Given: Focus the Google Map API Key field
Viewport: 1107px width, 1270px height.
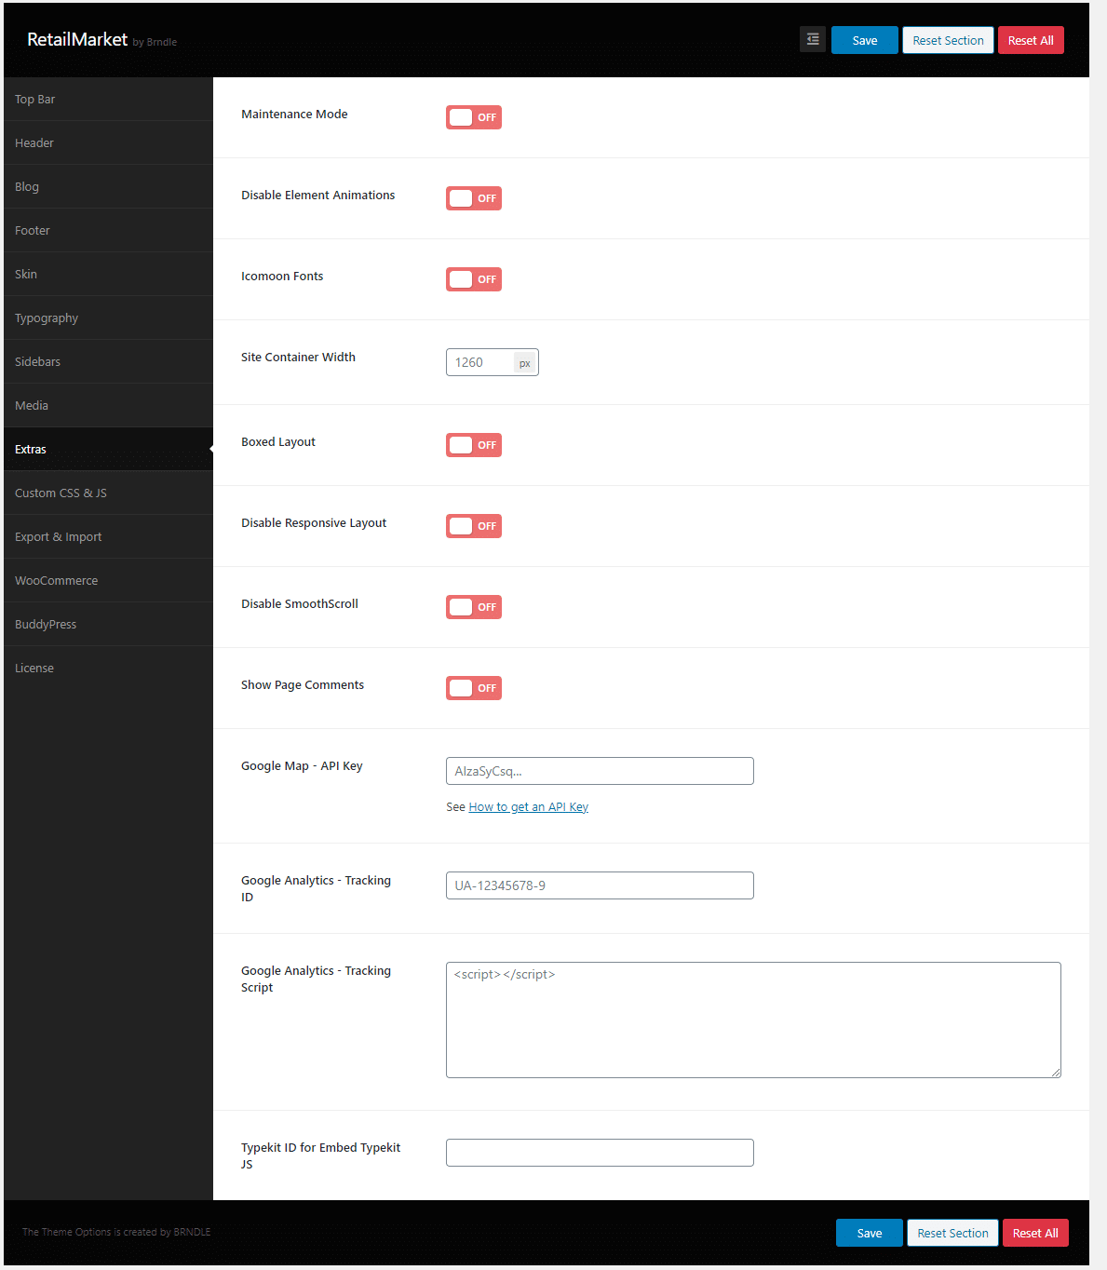Looking at the screenshot, I should point(600,771).
